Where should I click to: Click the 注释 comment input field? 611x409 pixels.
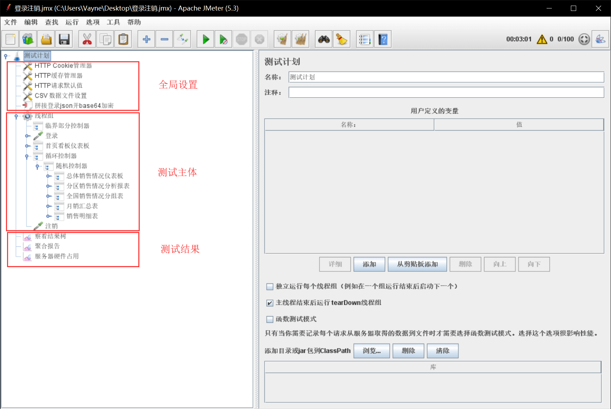pos(446,93)
